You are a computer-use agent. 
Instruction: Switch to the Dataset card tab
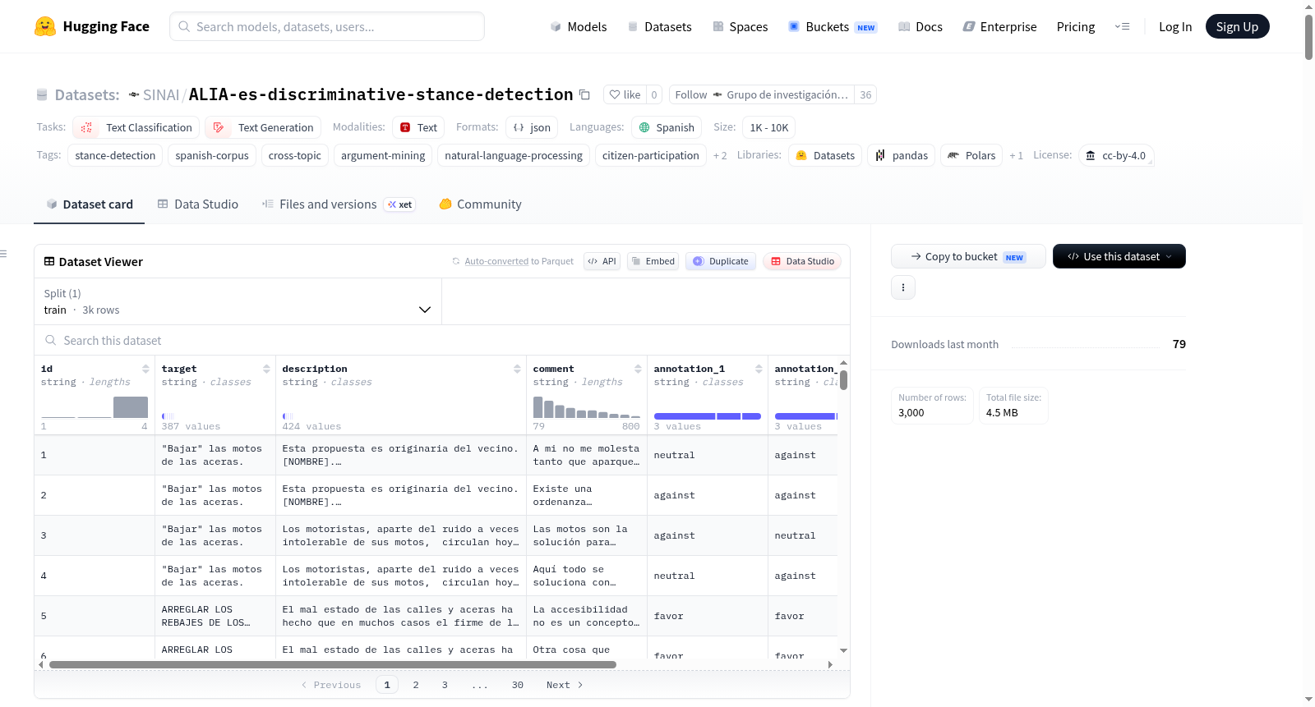tap(89, 204)
